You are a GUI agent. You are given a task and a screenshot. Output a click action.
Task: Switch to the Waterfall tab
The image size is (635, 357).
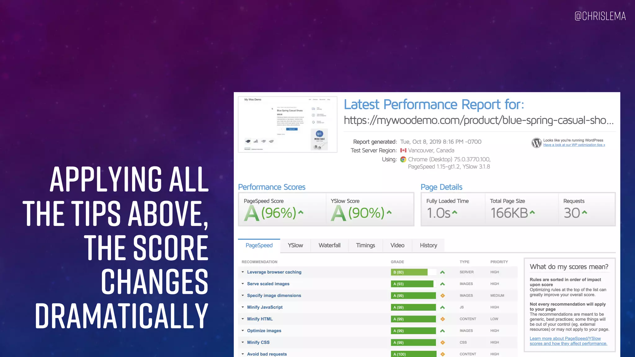click(x=329, y=245)
